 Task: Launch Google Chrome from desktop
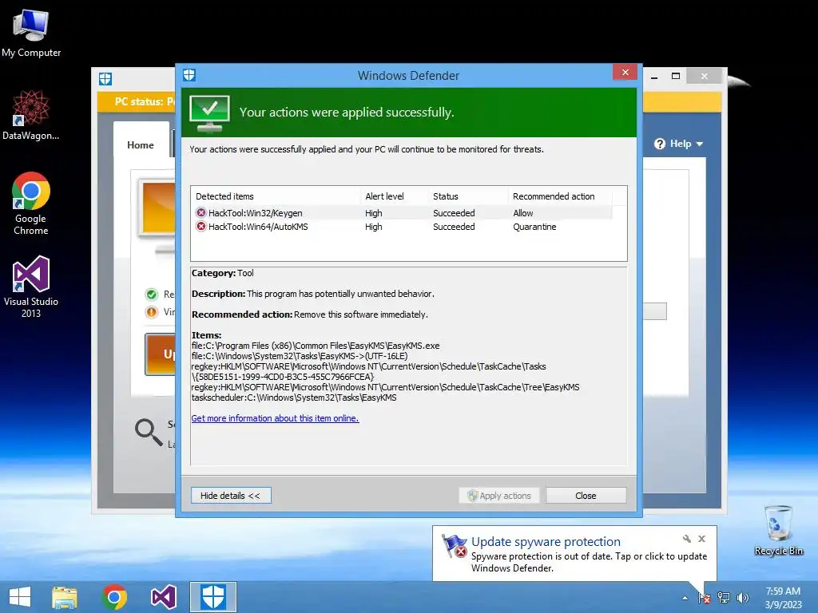31,204
